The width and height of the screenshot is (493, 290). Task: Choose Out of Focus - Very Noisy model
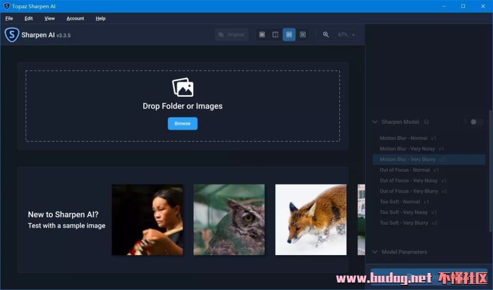coord(429,181)
